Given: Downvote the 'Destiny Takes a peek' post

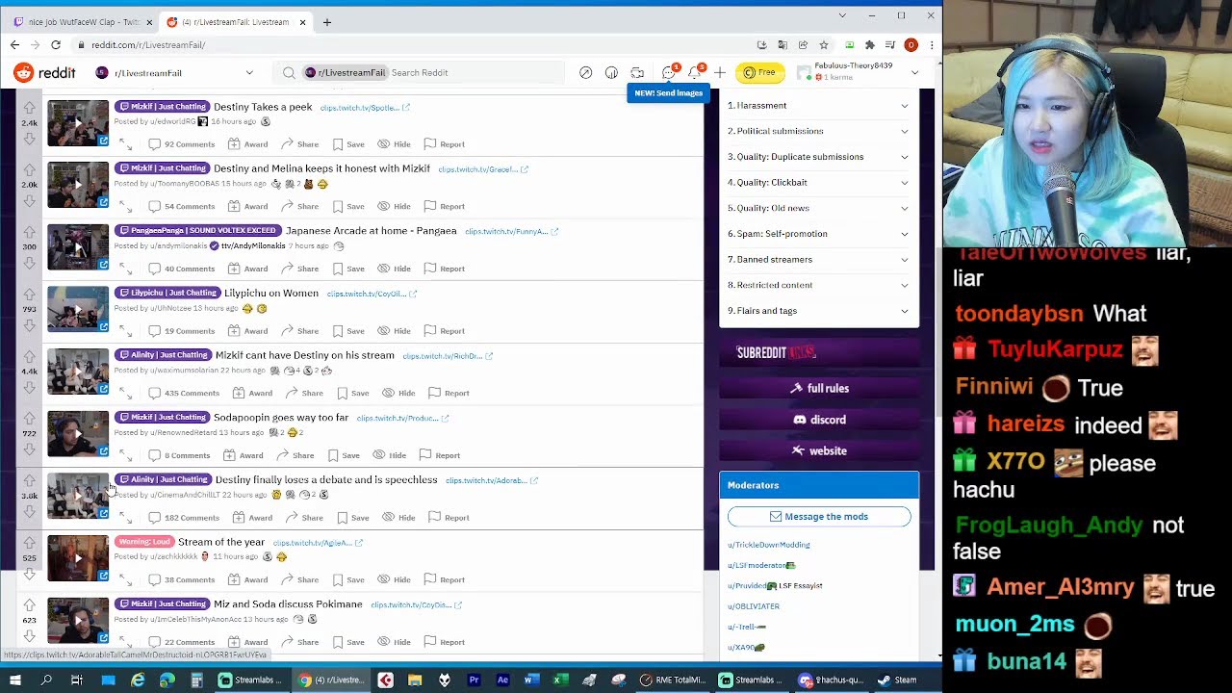Looking at the screenshot, I should [29, 139].
